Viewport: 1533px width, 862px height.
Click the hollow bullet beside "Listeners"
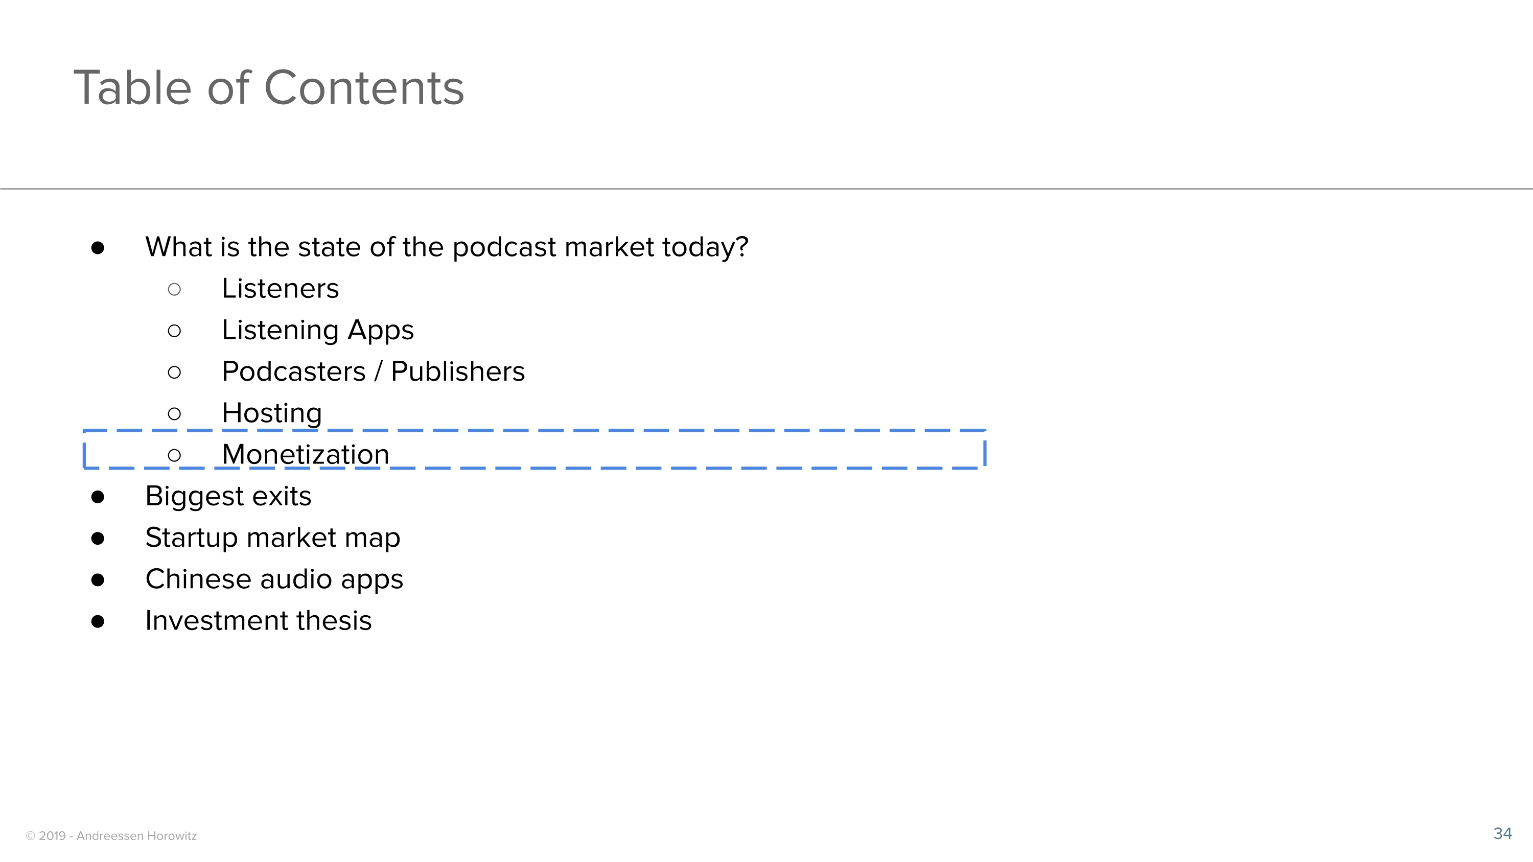tap(174, 290)
